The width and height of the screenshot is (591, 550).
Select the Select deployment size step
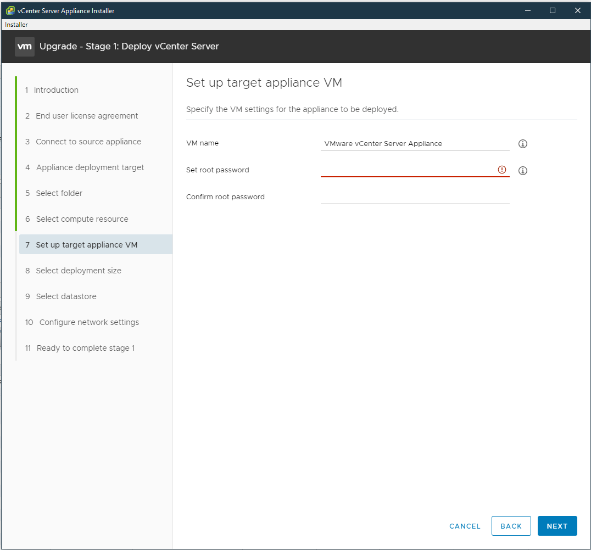pos(79,270)
